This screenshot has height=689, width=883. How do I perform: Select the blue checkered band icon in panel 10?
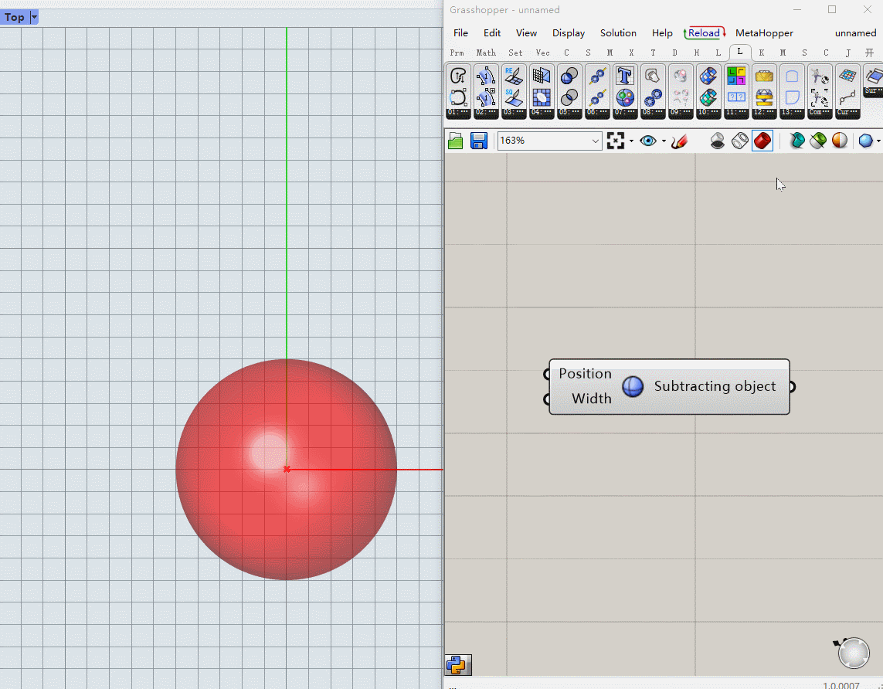pyautogui.click(x=708, y=76)
